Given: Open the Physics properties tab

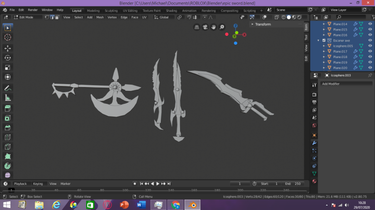Looking at the screenshot, I should [x=314, y=158].
